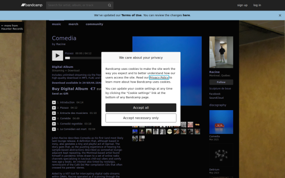
Task: Open Delirium album thumbnail in discography
Action: tap(221, 155)
